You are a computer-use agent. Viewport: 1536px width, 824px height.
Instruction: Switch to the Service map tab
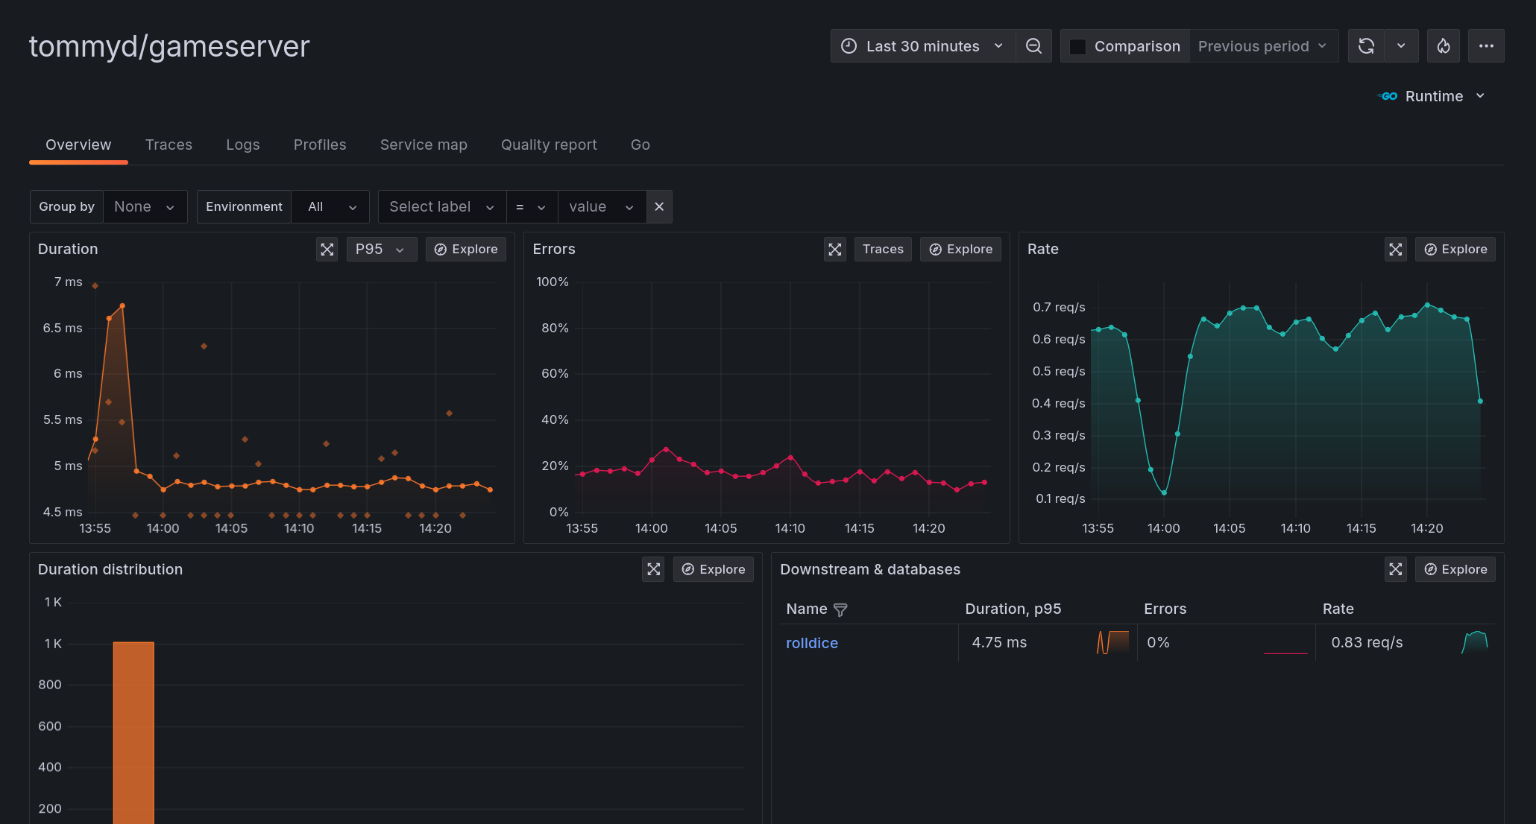point(424,144)
